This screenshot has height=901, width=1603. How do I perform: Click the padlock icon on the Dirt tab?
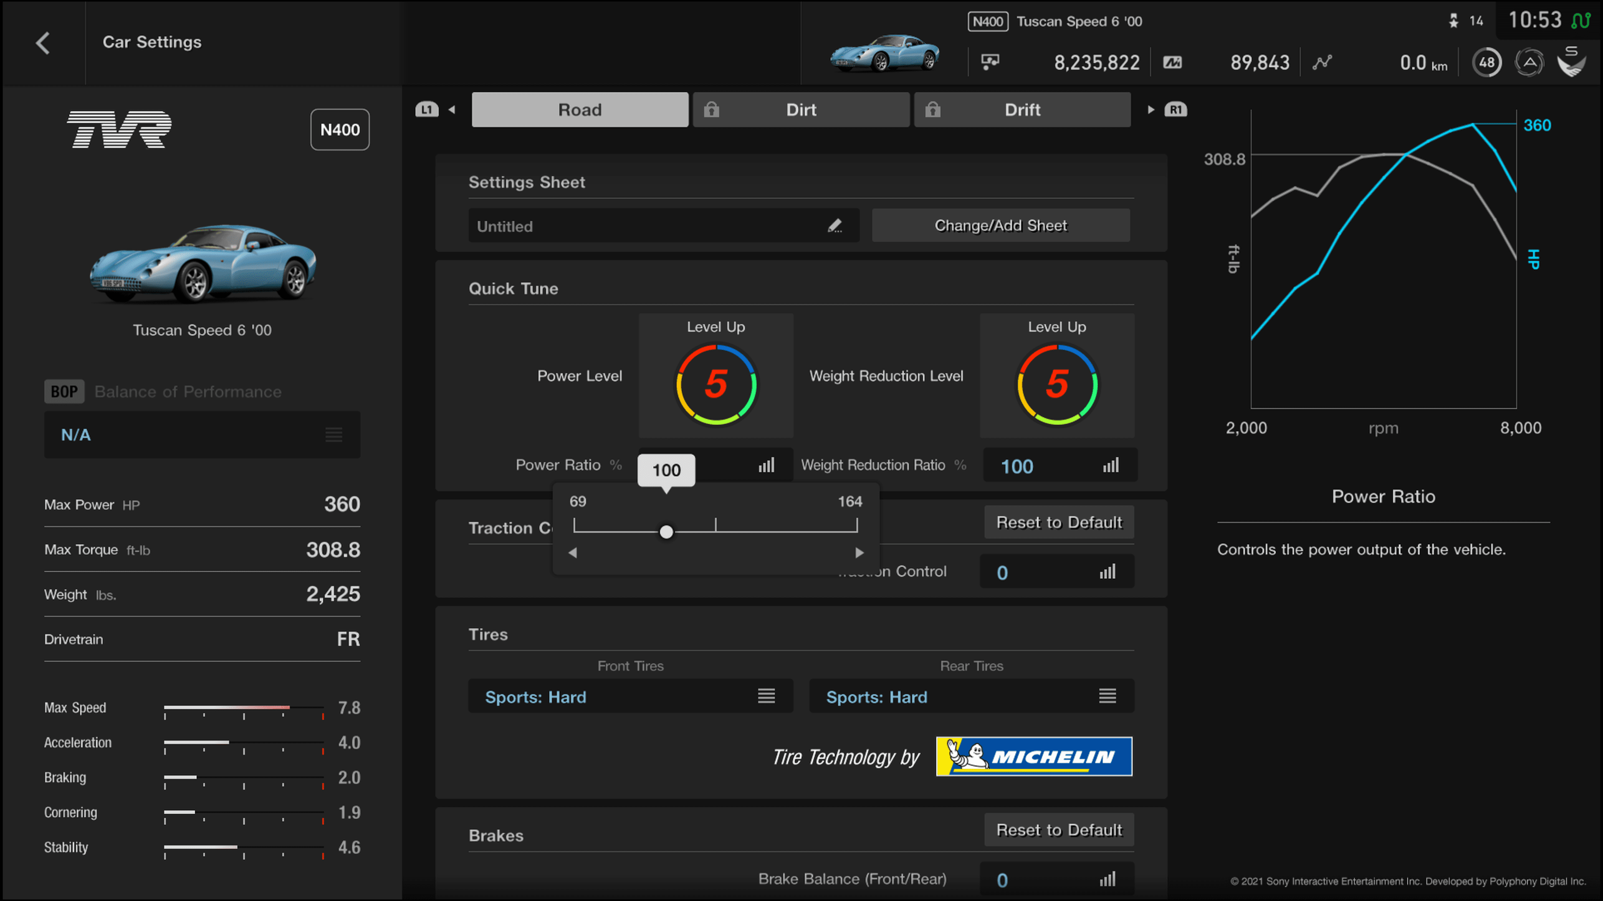point(711,109)
